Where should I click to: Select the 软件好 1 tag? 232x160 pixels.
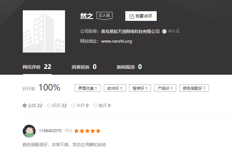[x=115, y=88]
